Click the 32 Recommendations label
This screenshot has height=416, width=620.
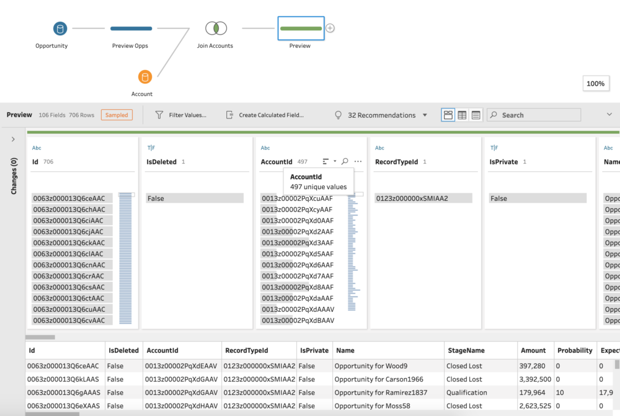[381, 115]
